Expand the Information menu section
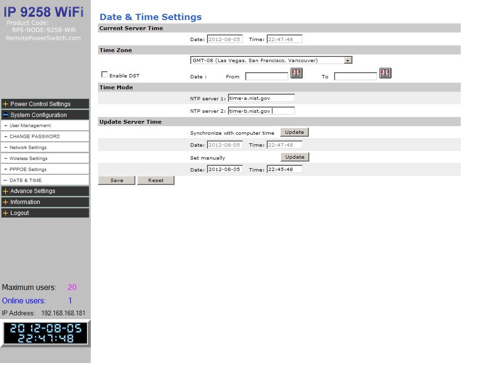The width and height of the screenshot is (477, 365). [x=45, y=202]
